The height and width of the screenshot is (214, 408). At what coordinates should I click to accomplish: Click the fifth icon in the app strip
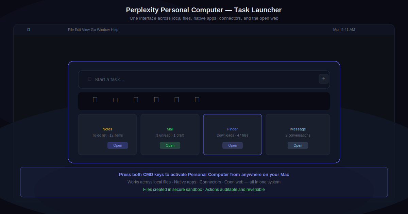(x=177, y=100)
